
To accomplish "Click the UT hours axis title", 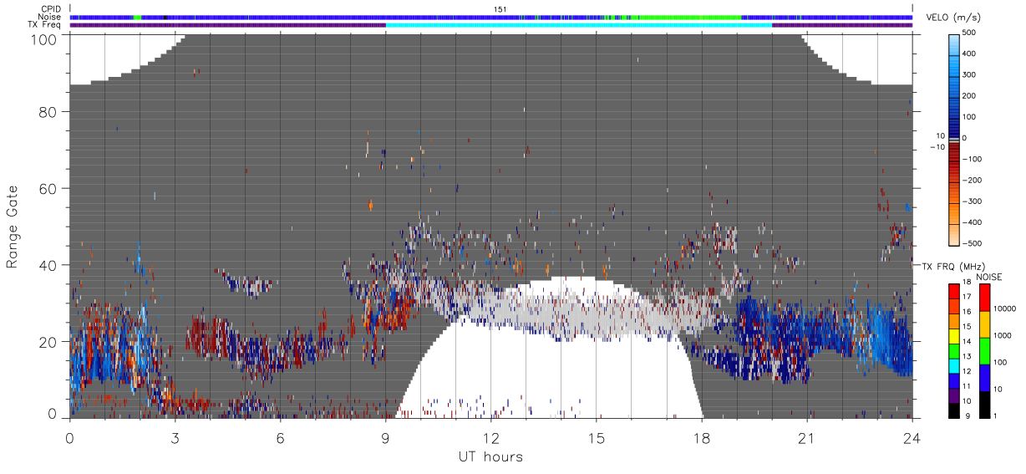I will (x=491, y=456).
